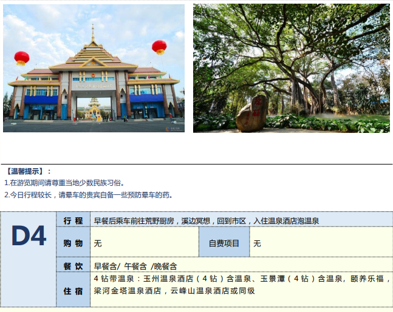
Task: Click the 购物 row header
Action: tap(73, 243)
